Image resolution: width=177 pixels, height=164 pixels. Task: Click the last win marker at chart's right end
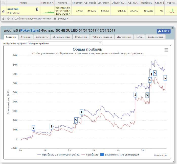[165, 78]
